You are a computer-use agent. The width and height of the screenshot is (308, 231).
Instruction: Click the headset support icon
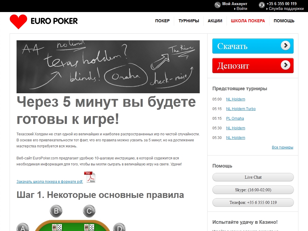[262, 5]
